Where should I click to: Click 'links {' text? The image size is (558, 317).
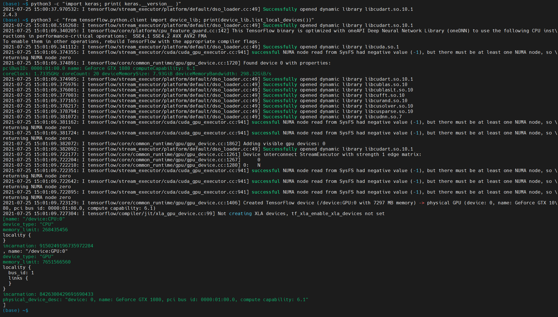18,278
